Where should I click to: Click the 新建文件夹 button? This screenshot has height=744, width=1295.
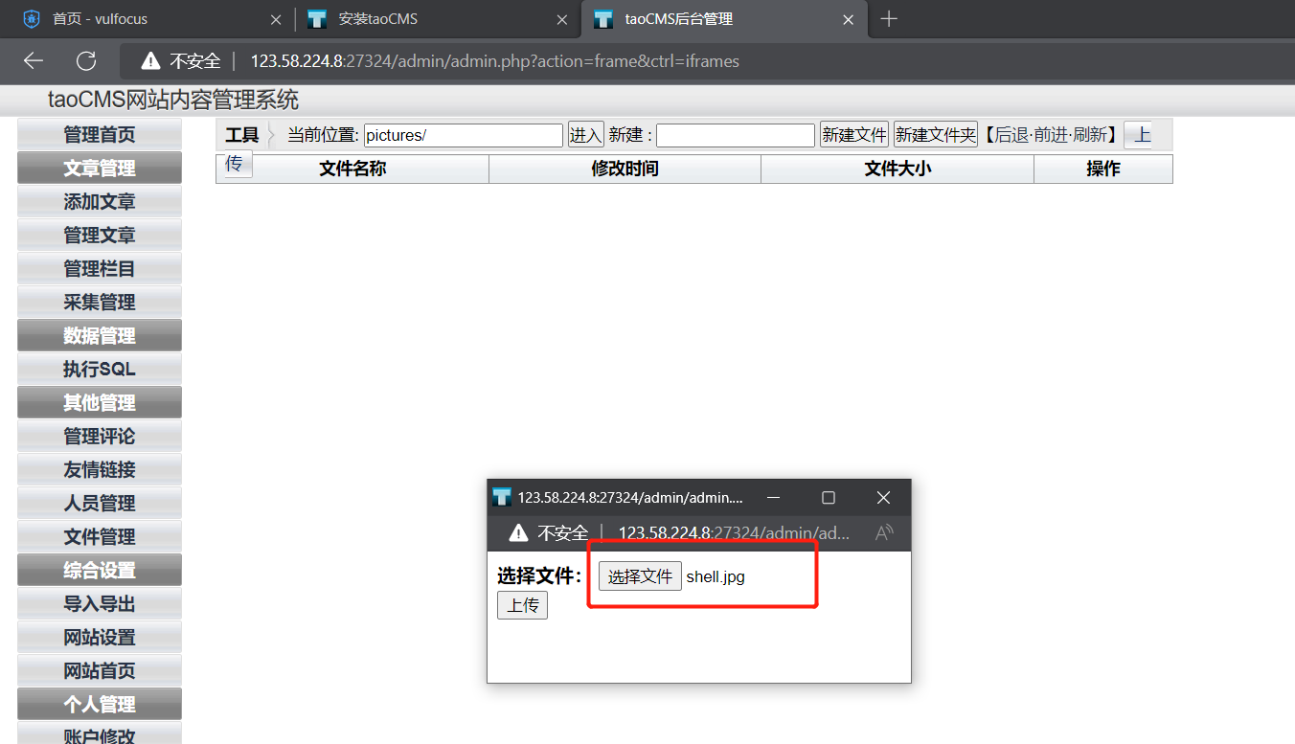click(936, 135)
